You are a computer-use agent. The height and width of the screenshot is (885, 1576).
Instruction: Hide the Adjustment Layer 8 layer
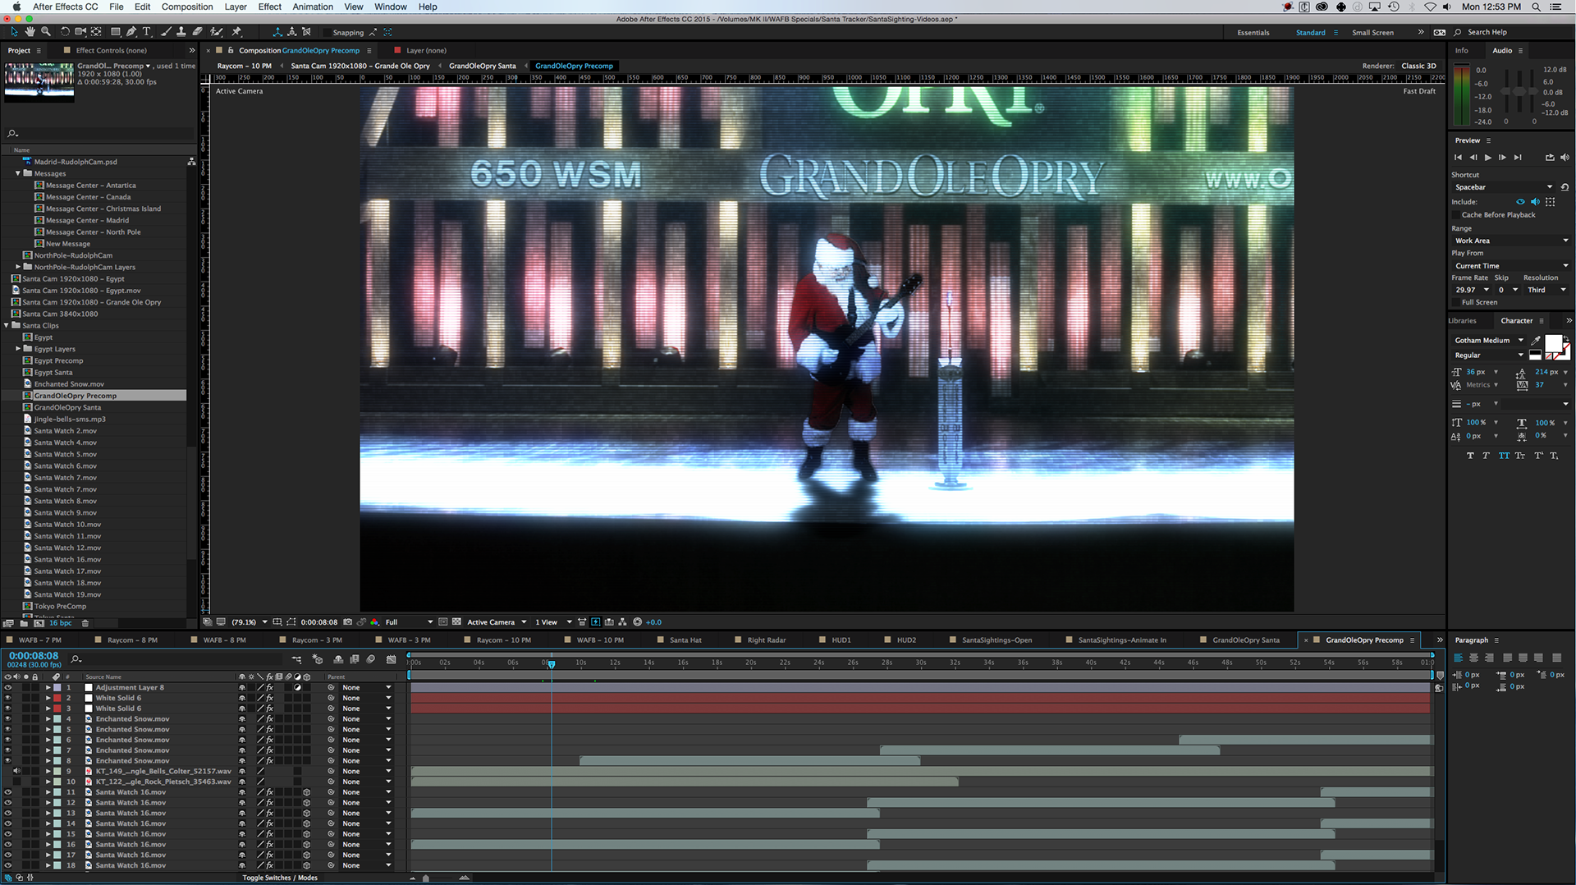point(8,688)
